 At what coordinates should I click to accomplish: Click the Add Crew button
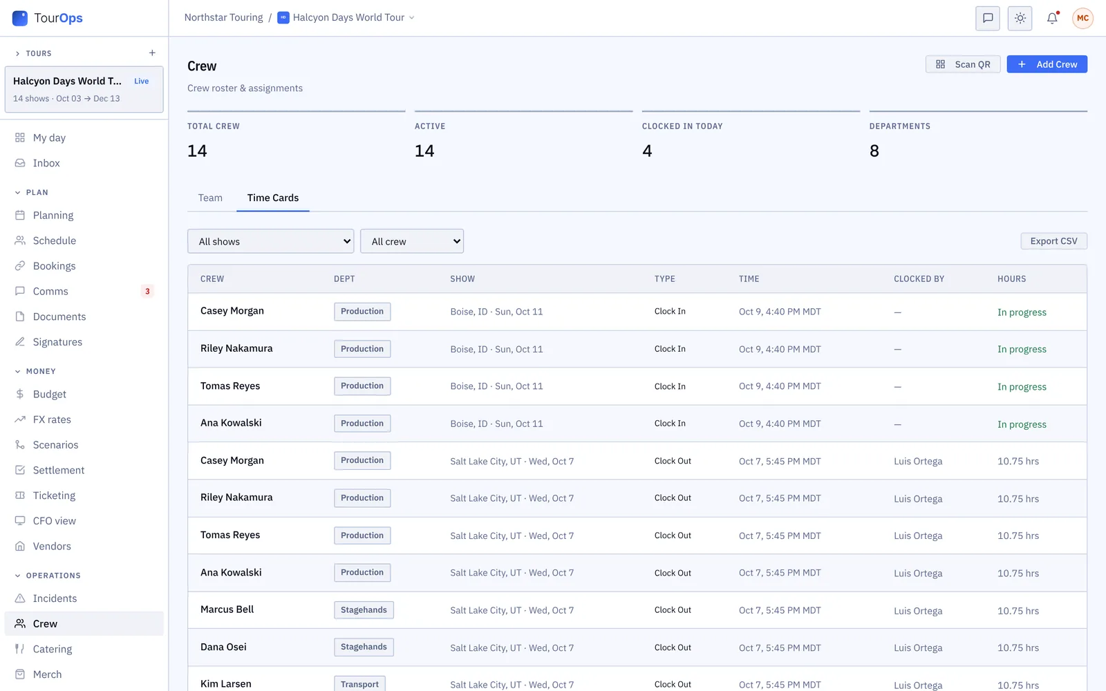[1047, 64]
